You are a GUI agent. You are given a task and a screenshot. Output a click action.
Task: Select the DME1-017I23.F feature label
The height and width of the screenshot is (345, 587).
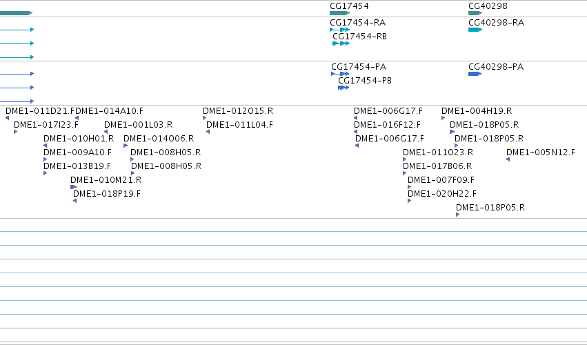tap(46, 125)
